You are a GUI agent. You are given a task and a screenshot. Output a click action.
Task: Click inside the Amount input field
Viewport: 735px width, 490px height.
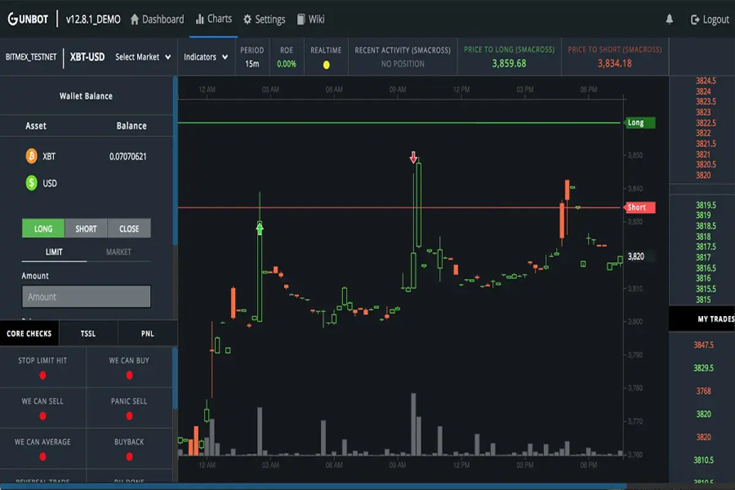coord(86,296)
